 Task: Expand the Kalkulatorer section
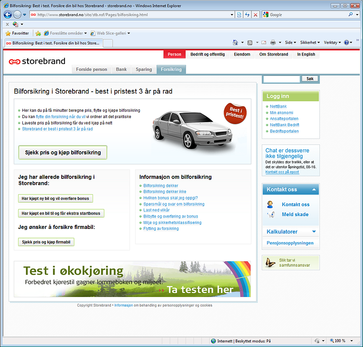click(290, 232)
